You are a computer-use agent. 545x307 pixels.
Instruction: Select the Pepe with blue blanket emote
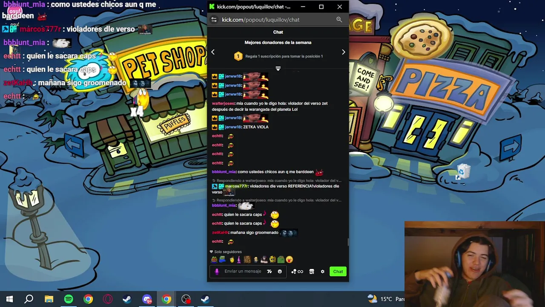point(222,259)
